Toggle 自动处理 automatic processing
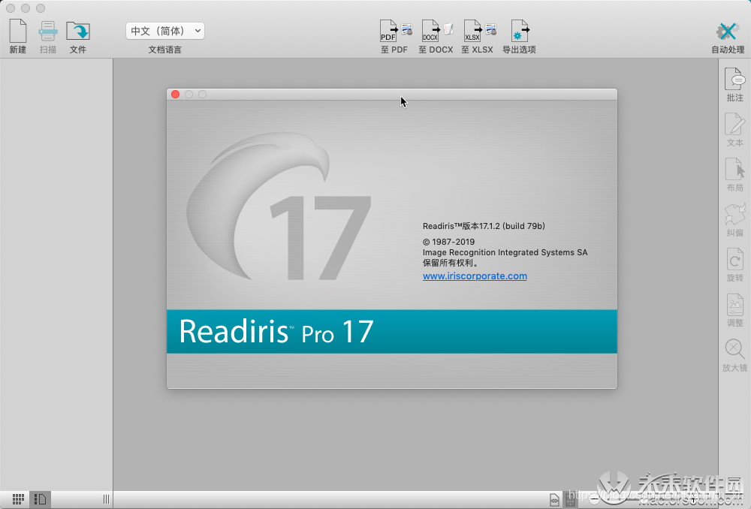The width and height of the screenshot is (751, 509). click(728, 38)
